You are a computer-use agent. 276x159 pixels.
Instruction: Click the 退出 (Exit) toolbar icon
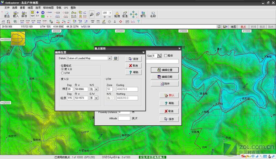click(7, 14)
